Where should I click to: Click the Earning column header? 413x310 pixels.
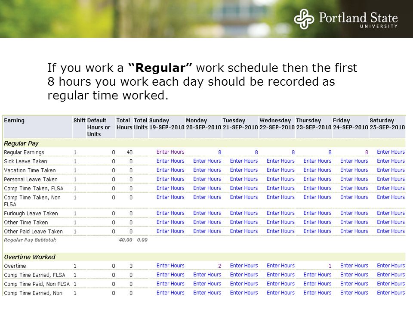[14, 121]
